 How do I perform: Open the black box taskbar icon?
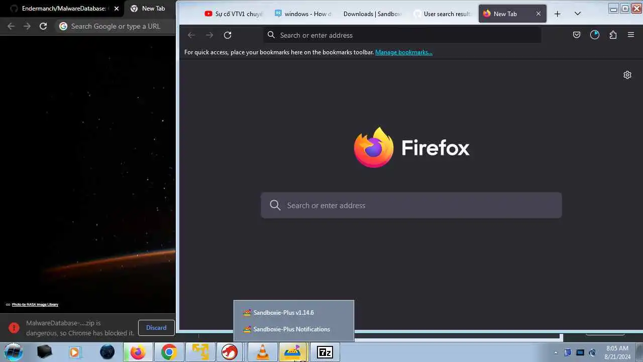(x=45, y=352)
